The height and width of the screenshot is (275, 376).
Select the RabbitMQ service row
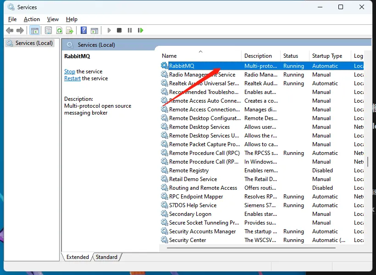[x=262, y=66]
